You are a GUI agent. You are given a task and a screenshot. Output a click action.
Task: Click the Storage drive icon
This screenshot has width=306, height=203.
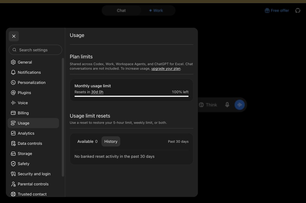click(x=13, y=154)
